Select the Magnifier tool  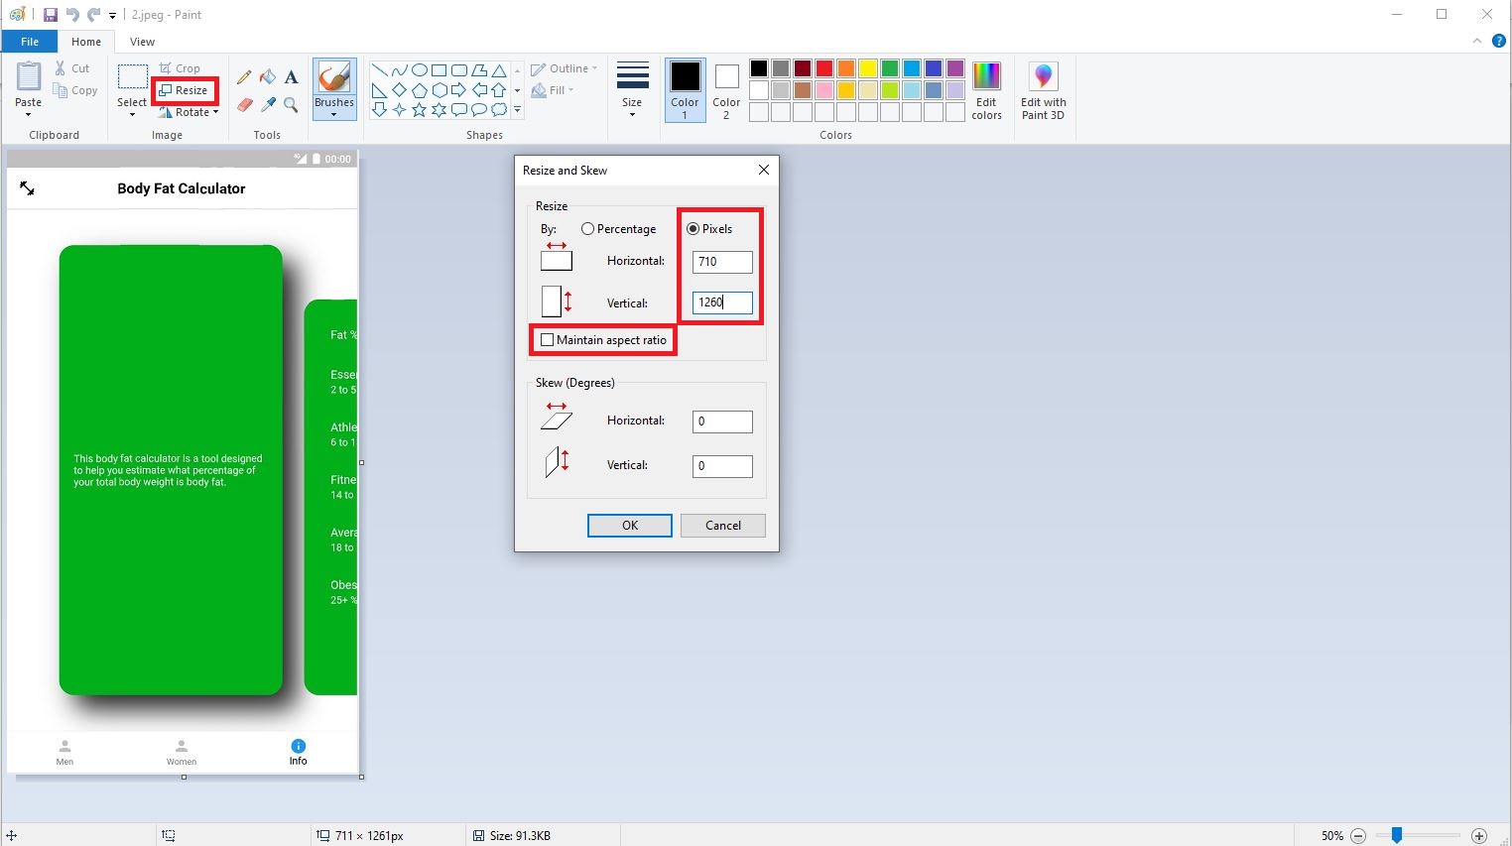(x=291, y=103)
